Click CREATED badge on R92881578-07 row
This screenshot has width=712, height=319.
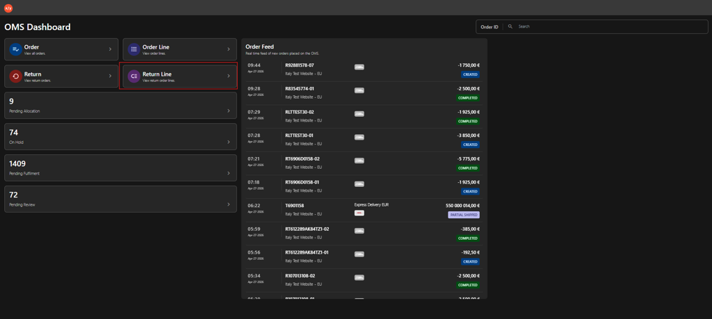pos(471,74)
